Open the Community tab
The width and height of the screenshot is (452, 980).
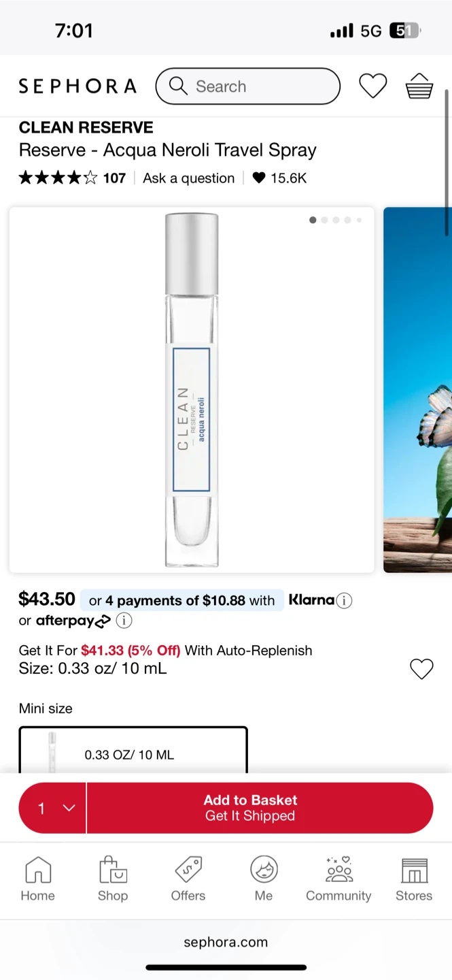[338, 879]
